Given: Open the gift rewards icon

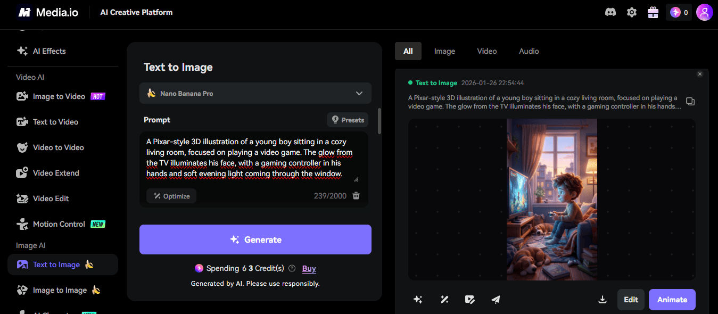Looking at the screenshot, I should 653,12.
